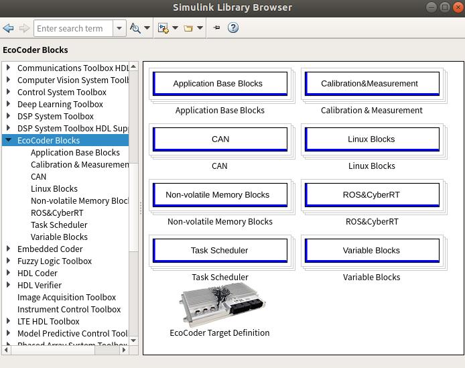465x368 pixels.
Task: Open the Linux Blocks library block
Action: 372,139
